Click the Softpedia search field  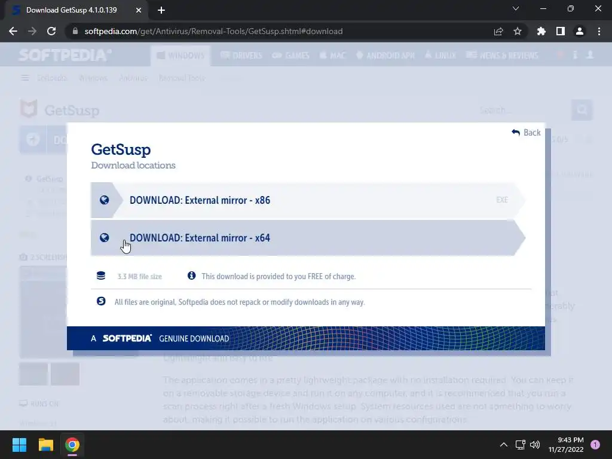point(522,110)
